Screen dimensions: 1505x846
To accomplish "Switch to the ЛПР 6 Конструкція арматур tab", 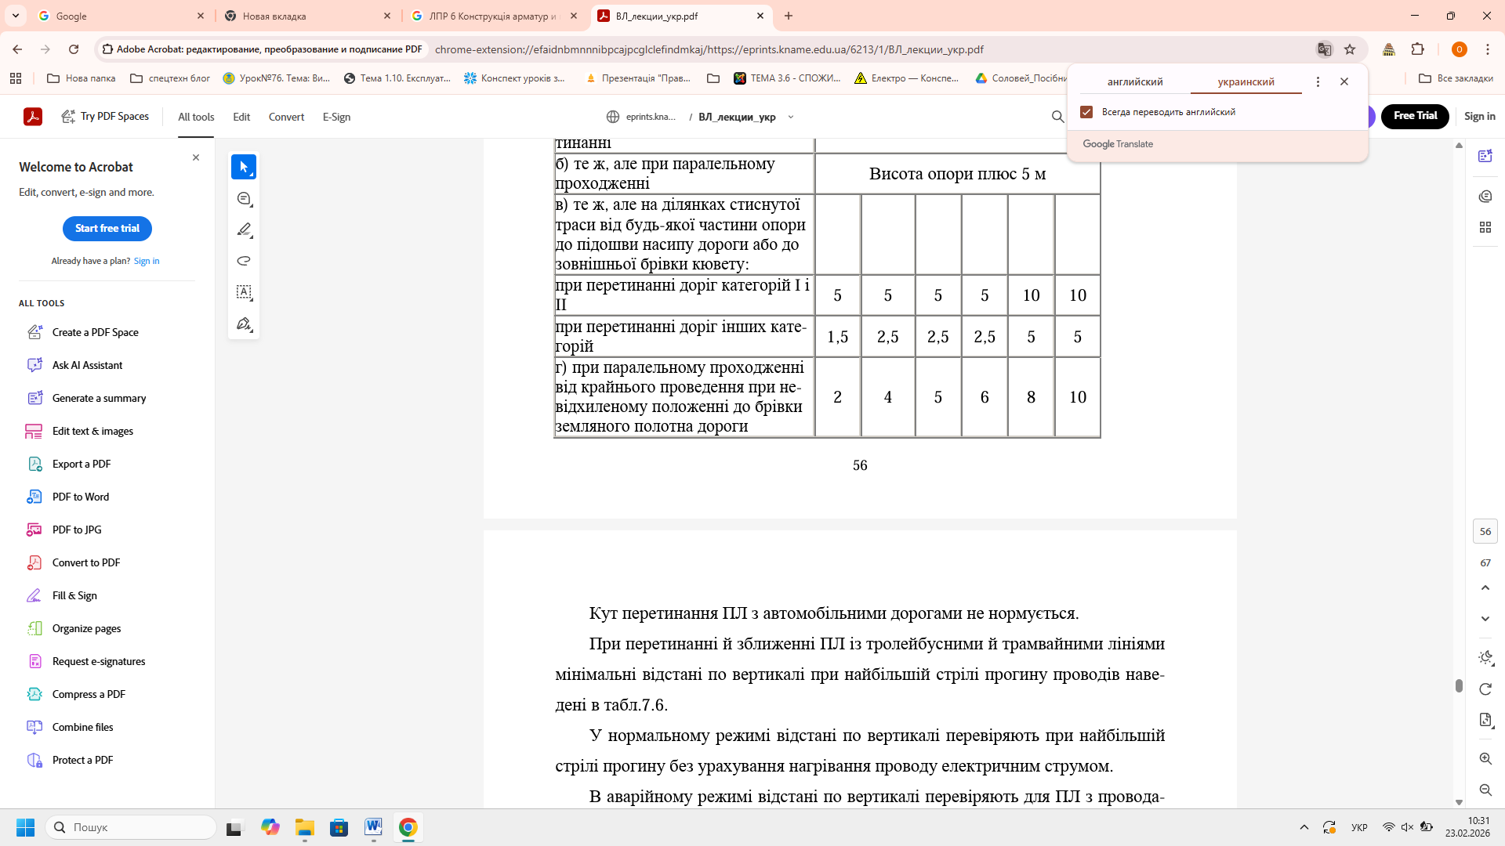I will click(495, 16).
